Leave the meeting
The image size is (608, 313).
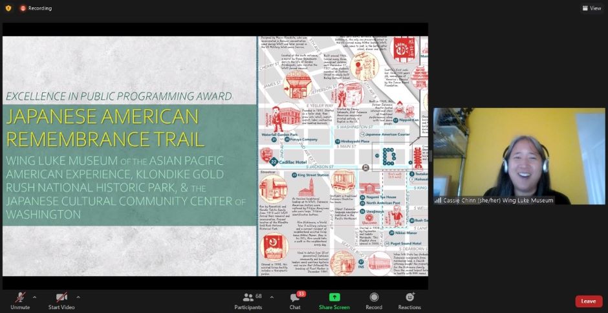[589, 301]
